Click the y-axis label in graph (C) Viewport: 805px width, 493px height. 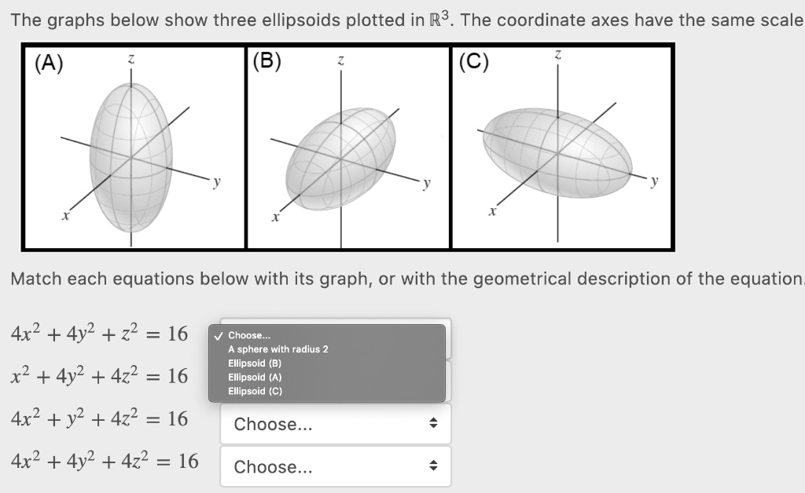[x=652, y=180]
